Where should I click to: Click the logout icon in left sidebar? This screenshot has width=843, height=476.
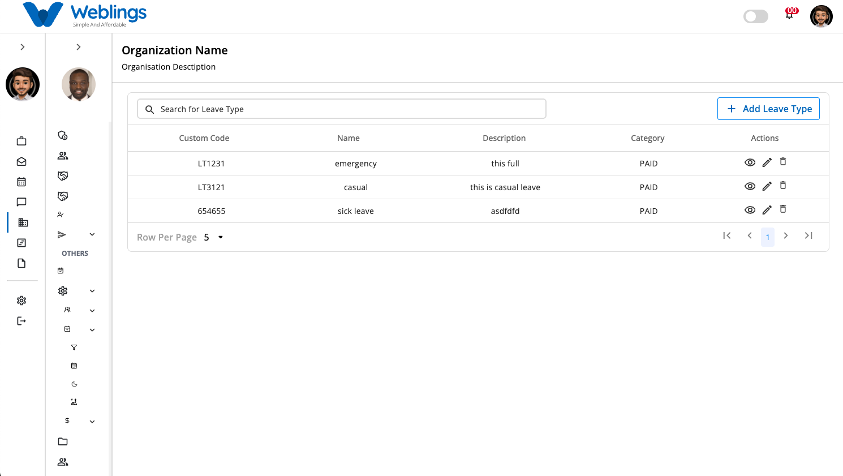point(21,321)
